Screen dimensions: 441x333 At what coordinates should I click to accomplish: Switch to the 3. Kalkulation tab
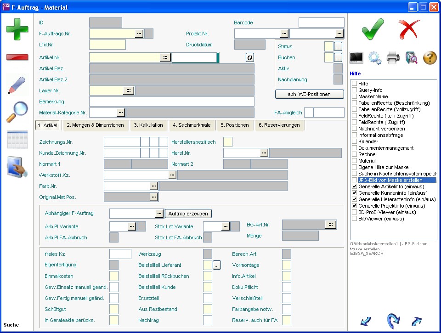pos(148,125)
